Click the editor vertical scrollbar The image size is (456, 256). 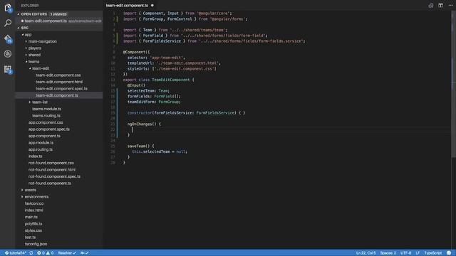453,84
